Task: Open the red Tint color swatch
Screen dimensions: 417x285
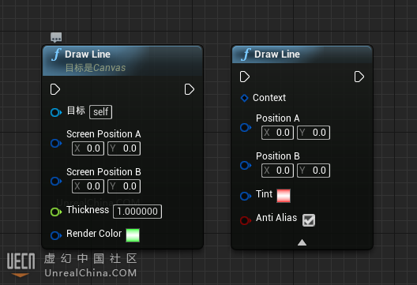Action: tap(284, 196)
